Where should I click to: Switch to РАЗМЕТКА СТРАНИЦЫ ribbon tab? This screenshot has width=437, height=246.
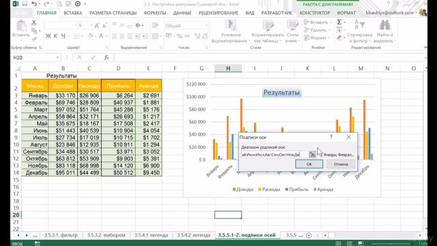click(x=113, y=13)
